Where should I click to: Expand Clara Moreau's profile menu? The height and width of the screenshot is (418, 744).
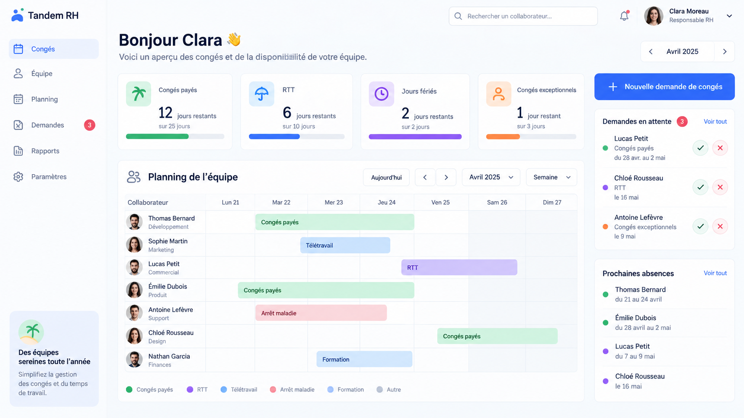(729, 16)
